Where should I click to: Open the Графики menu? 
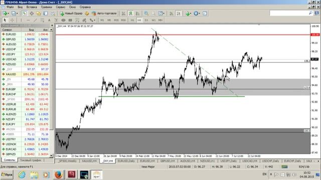point(46,7)
